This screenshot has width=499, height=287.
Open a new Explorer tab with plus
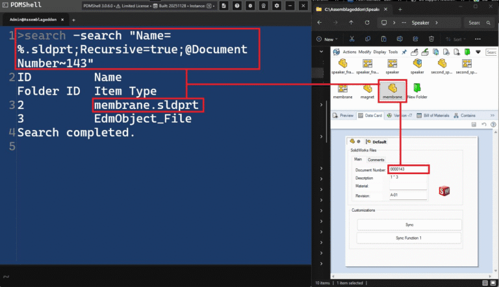400,10
